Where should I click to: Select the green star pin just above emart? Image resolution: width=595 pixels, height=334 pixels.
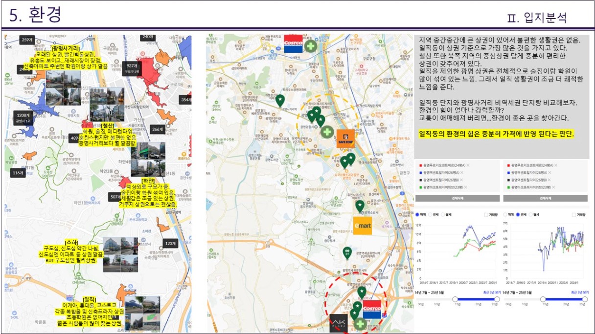point(360,207)
